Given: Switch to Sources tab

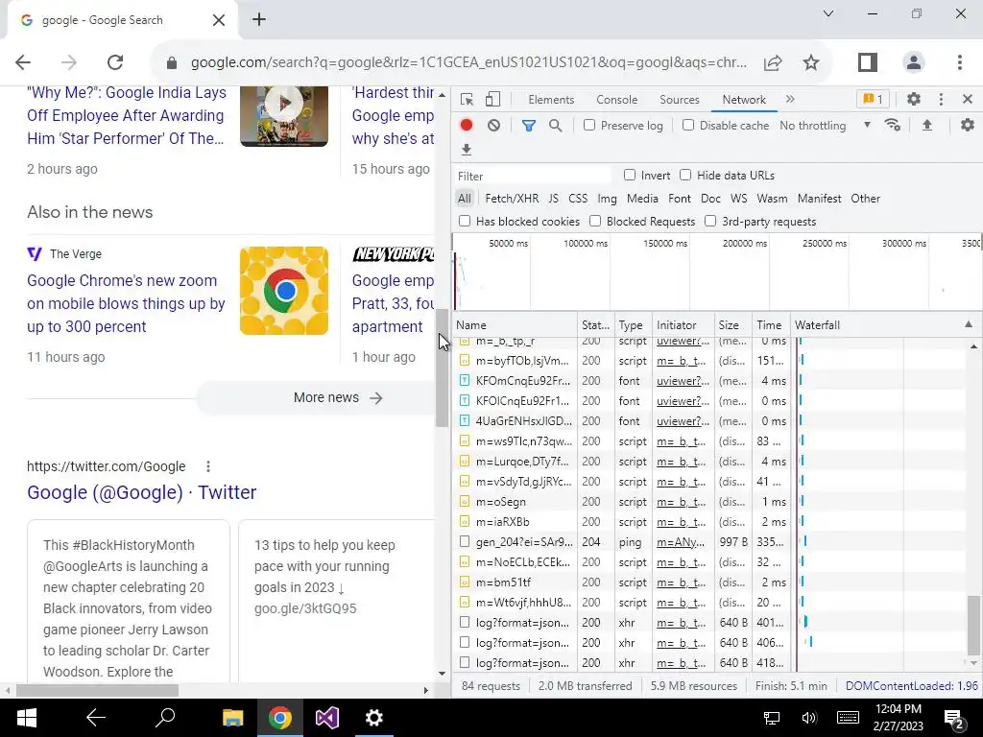Looking at the screenshot, I should click(x=679, y=100).
